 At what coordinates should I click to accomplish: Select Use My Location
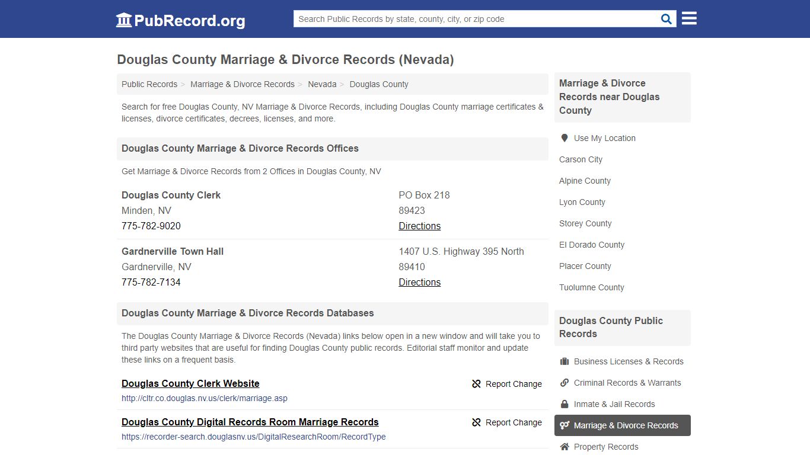pyautogui.click(x=604, y=138)
